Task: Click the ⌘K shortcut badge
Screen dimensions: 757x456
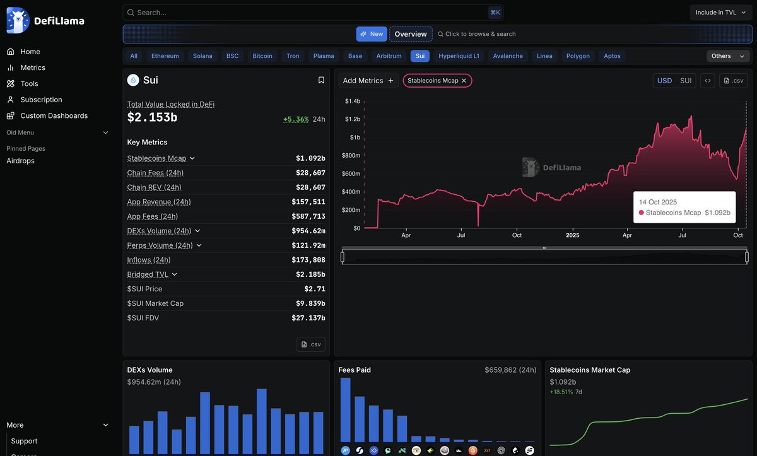Action: pos(495,13)
